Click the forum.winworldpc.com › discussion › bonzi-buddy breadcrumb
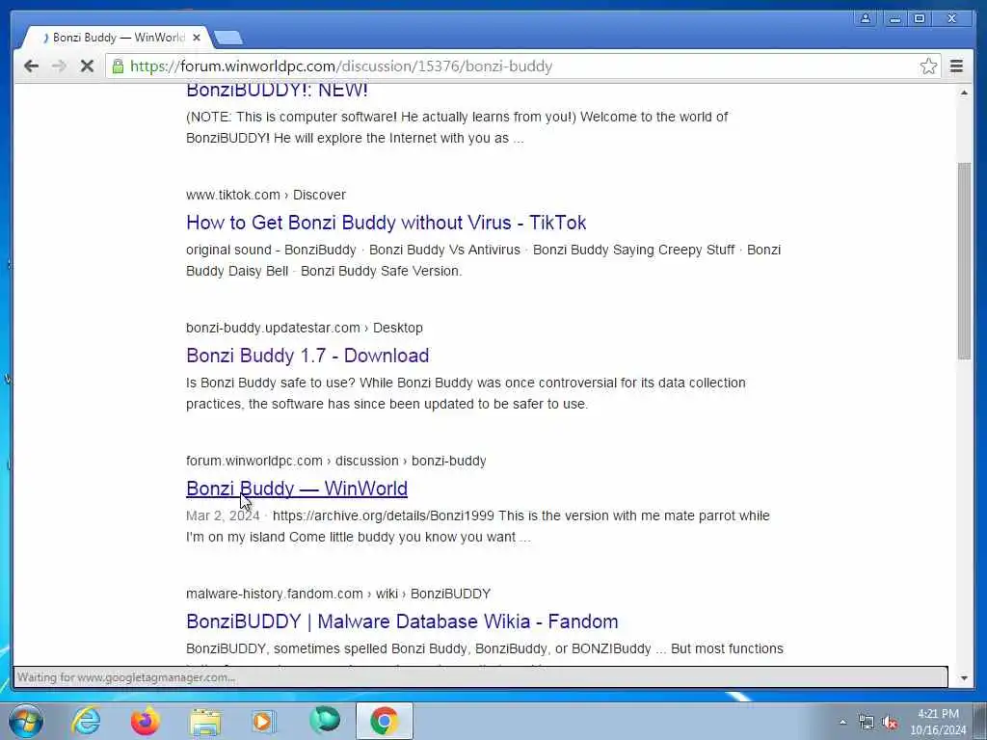This screenshot has width=987, height=740. pyautogui.click(x=336, y=461)
